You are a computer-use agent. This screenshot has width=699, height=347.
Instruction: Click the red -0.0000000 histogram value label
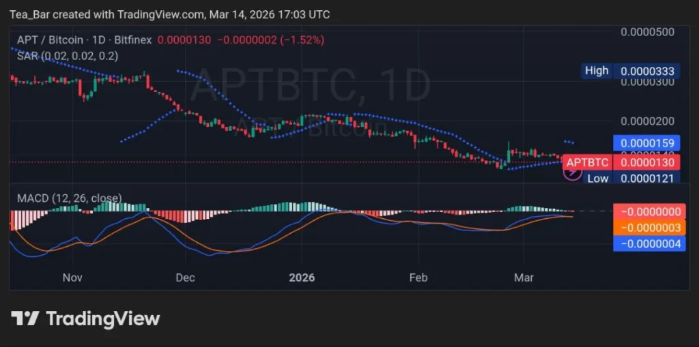pyautogui.click(x=648, y=211)
